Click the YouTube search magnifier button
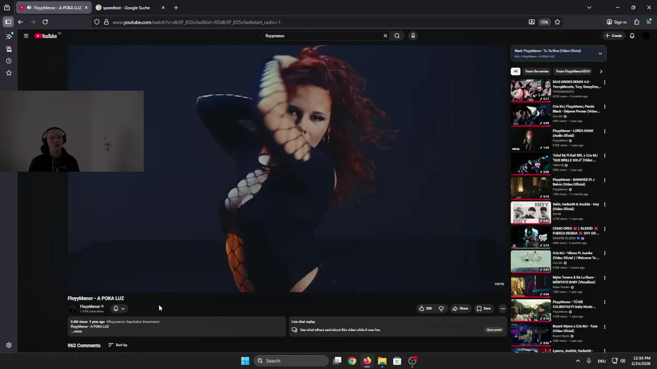Screen dimensions: 657x369 pyautogui.click(x=397, y=36)
